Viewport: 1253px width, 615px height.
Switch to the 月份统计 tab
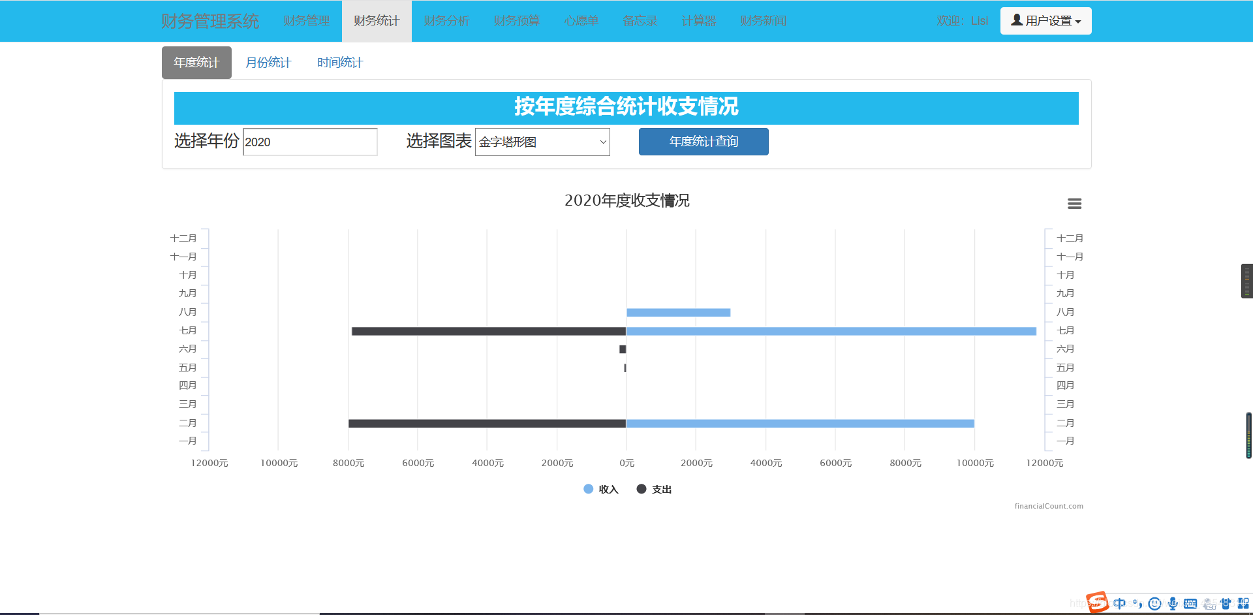click(x=268, y=62)
